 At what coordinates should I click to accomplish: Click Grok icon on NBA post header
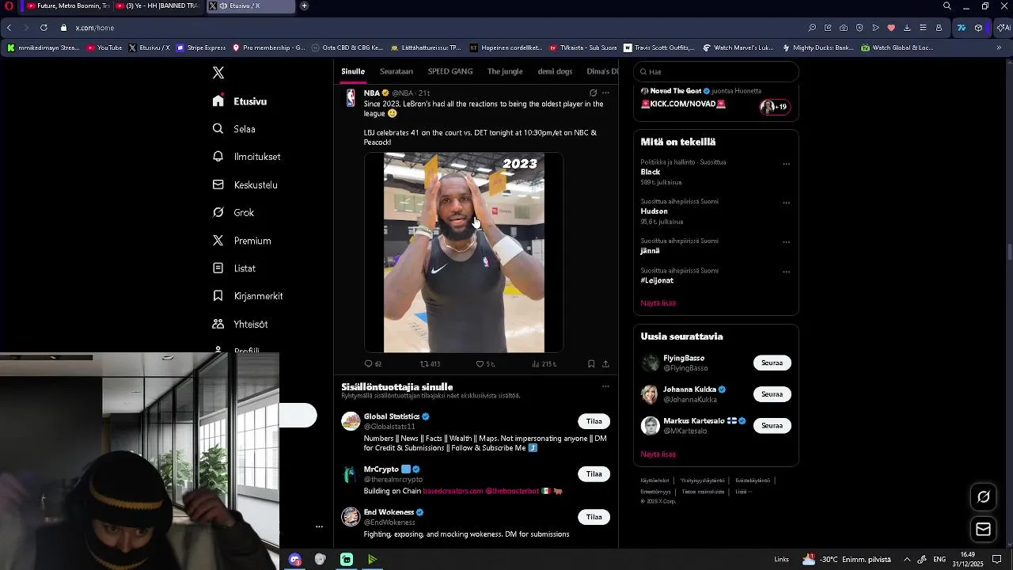(593, 93)
